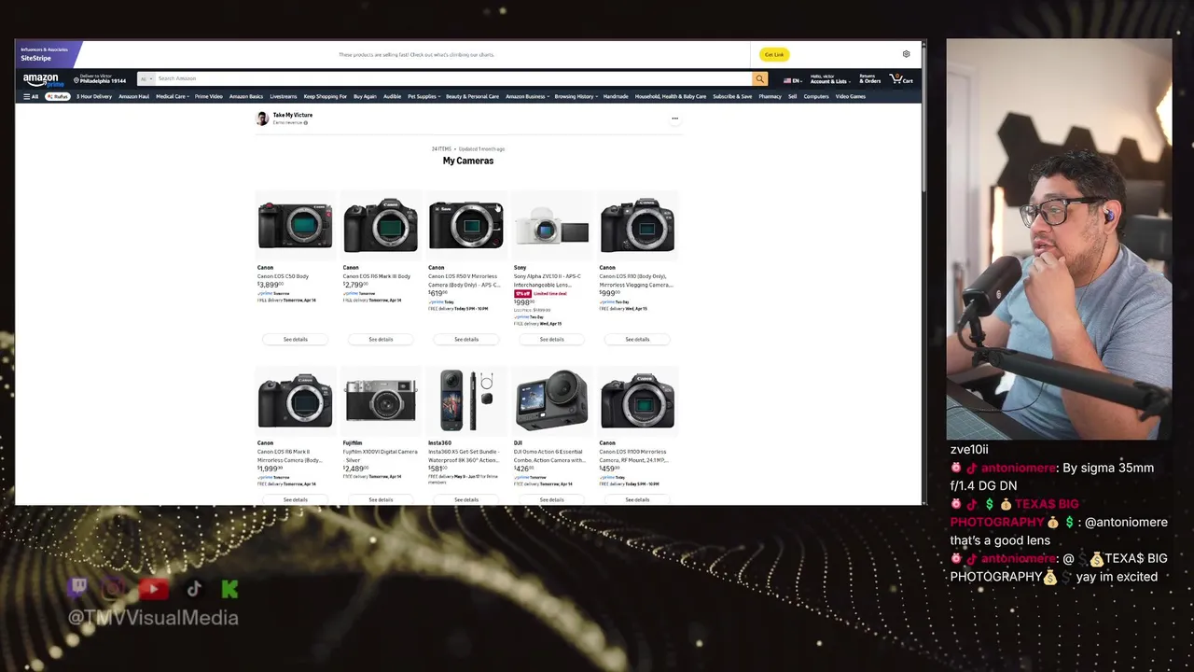See details for Canon EOS R6 Mark III Body
The height and width of the screenshot is (672, 1194).
click(x=381, y=339)
